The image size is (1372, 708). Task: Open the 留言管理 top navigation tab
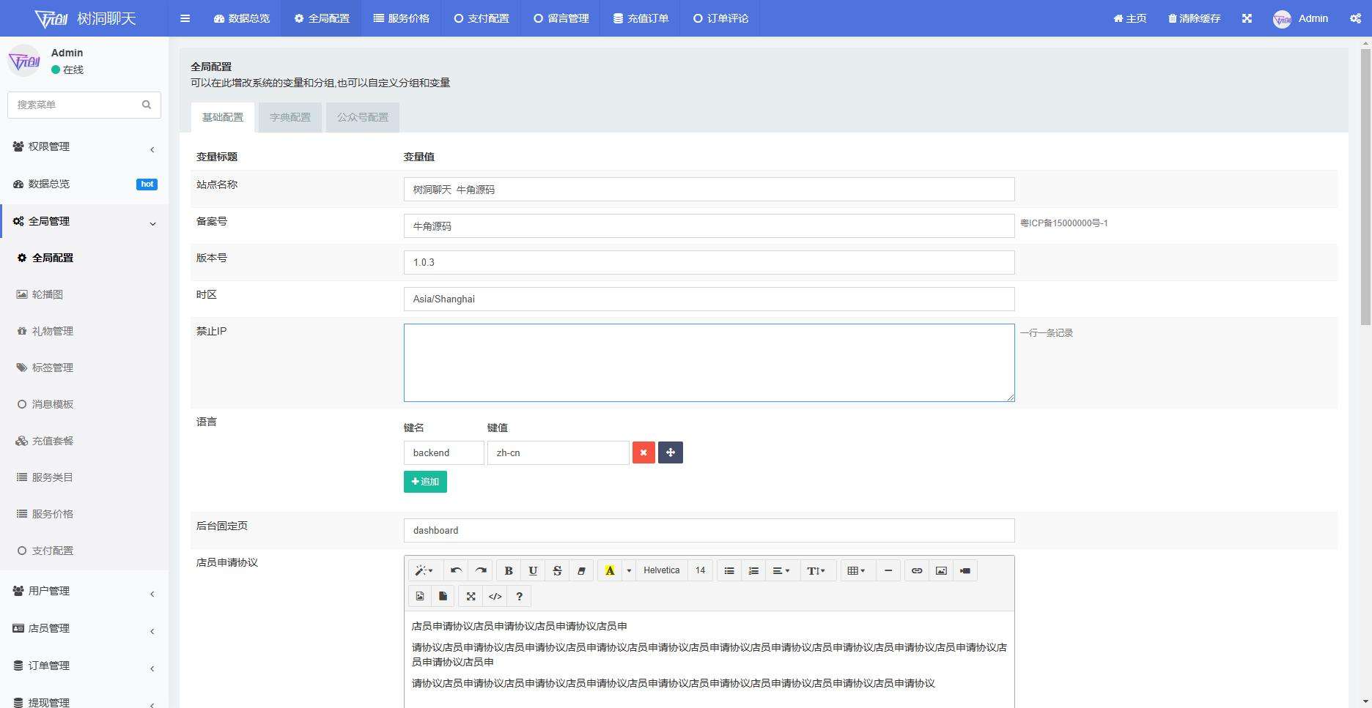pos(561,18)
